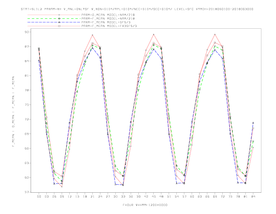This screenshot has width=276, height=214.
Task: Click x-axis tick label 60
Action: [192, 197]
